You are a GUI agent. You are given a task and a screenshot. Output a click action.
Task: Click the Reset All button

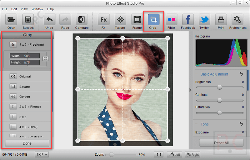click(x=221, y=143)
